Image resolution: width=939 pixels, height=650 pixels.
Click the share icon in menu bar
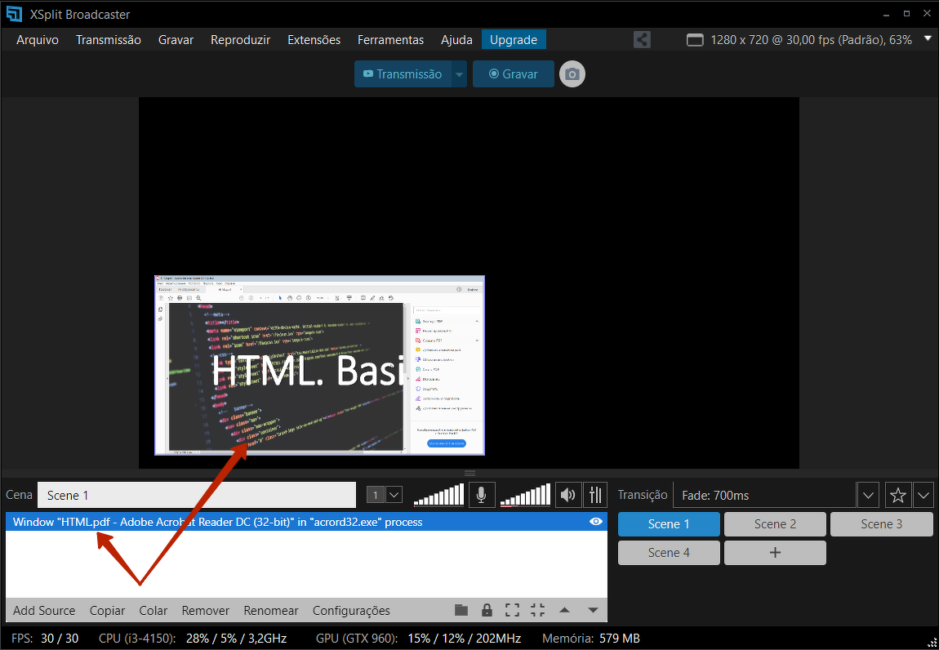(642, 39)
